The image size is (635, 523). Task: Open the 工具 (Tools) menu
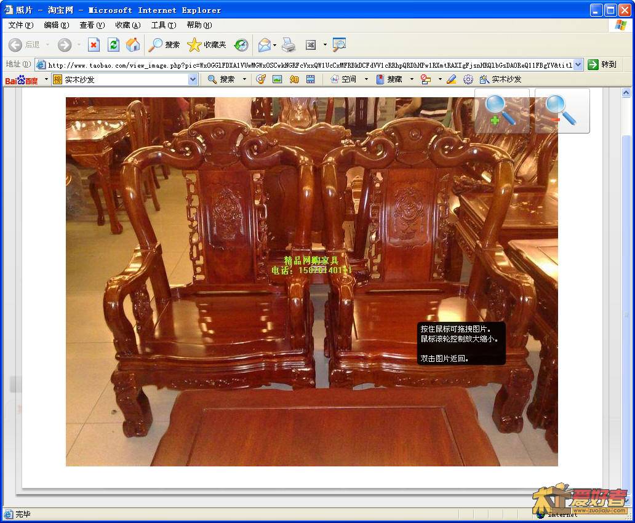[x=163, y=25]
